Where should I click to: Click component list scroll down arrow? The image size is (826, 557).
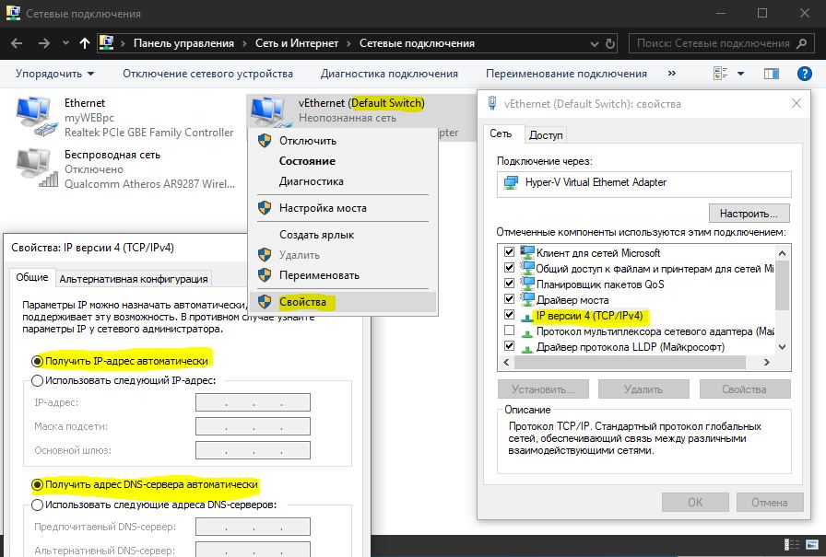click(x=783, y=347)
